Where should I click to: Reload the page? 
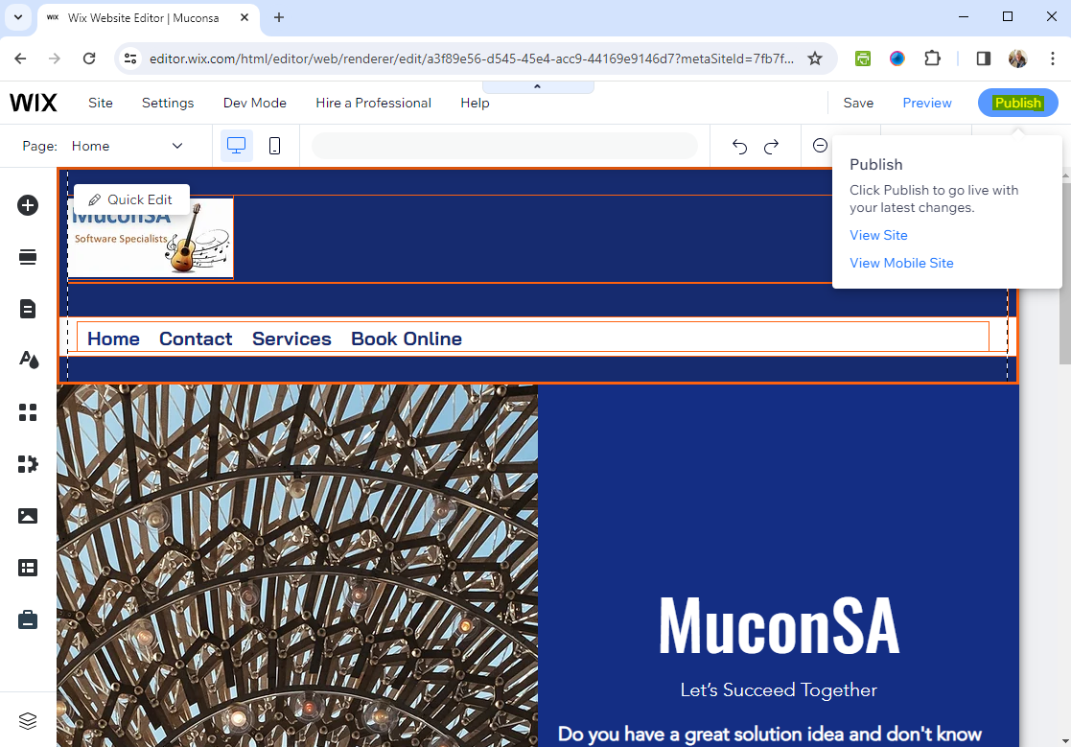(89, 58)
